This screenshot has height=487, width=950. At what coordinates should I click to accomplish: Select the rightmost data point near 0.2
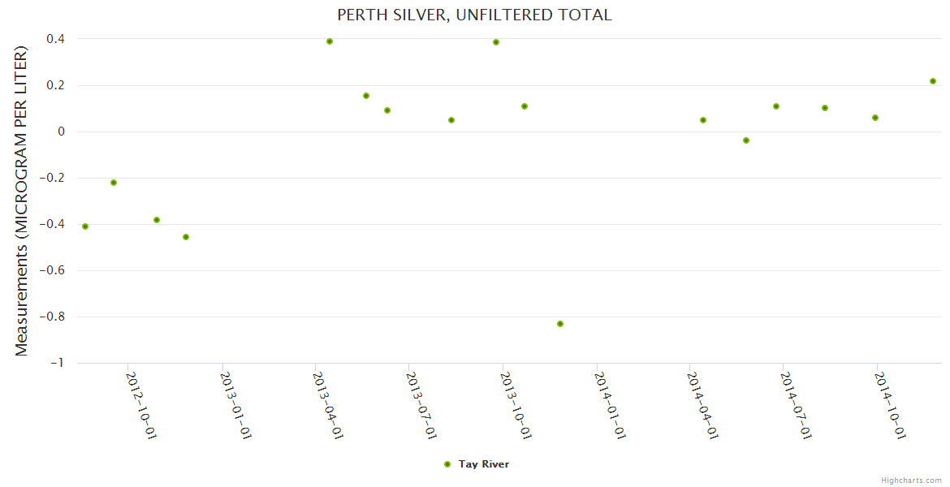coord(933,81)
